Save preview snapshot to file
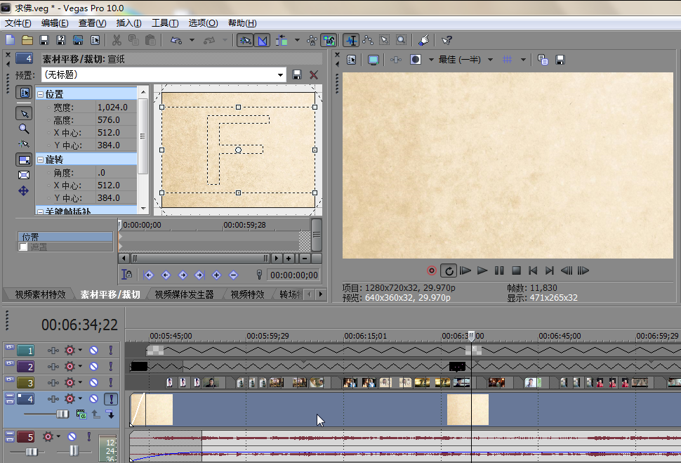 (560, 60)
